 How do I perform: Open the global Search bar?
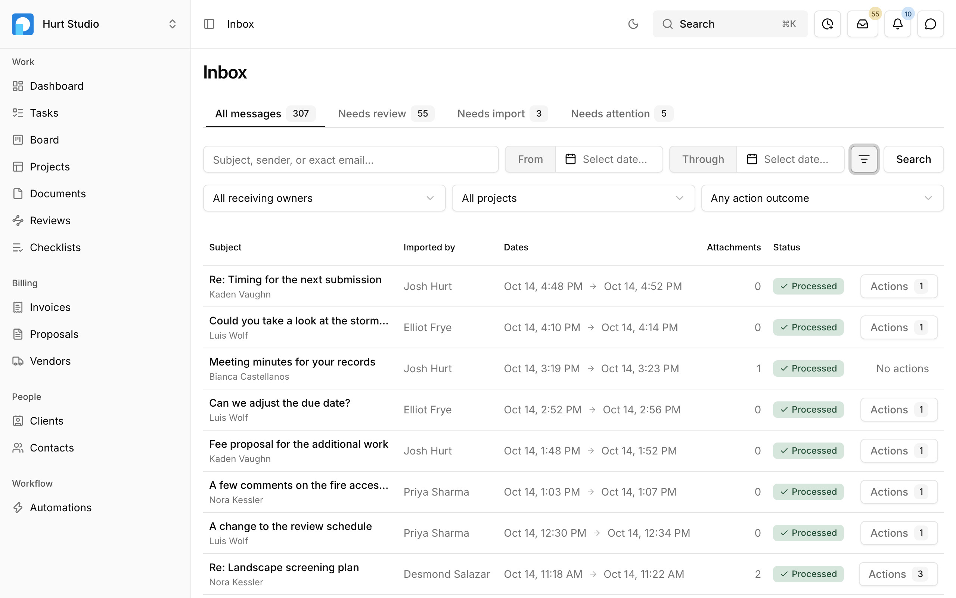730,24
